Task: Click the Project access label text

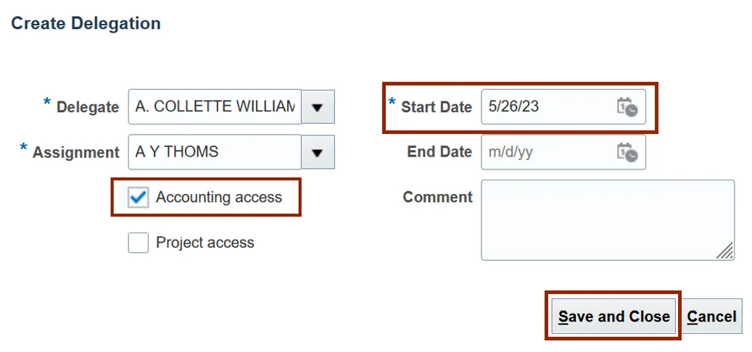Action: (x=205, y=243)
